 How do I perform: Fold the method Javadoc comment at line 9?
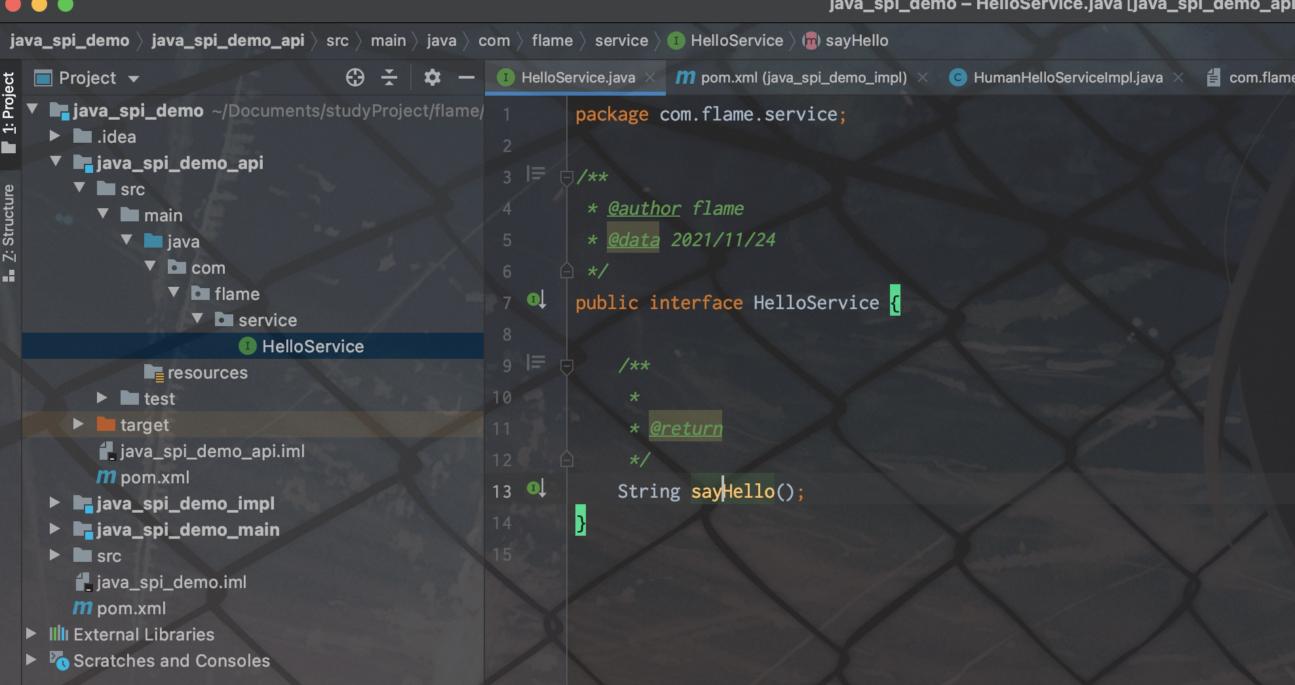[567, 366]
